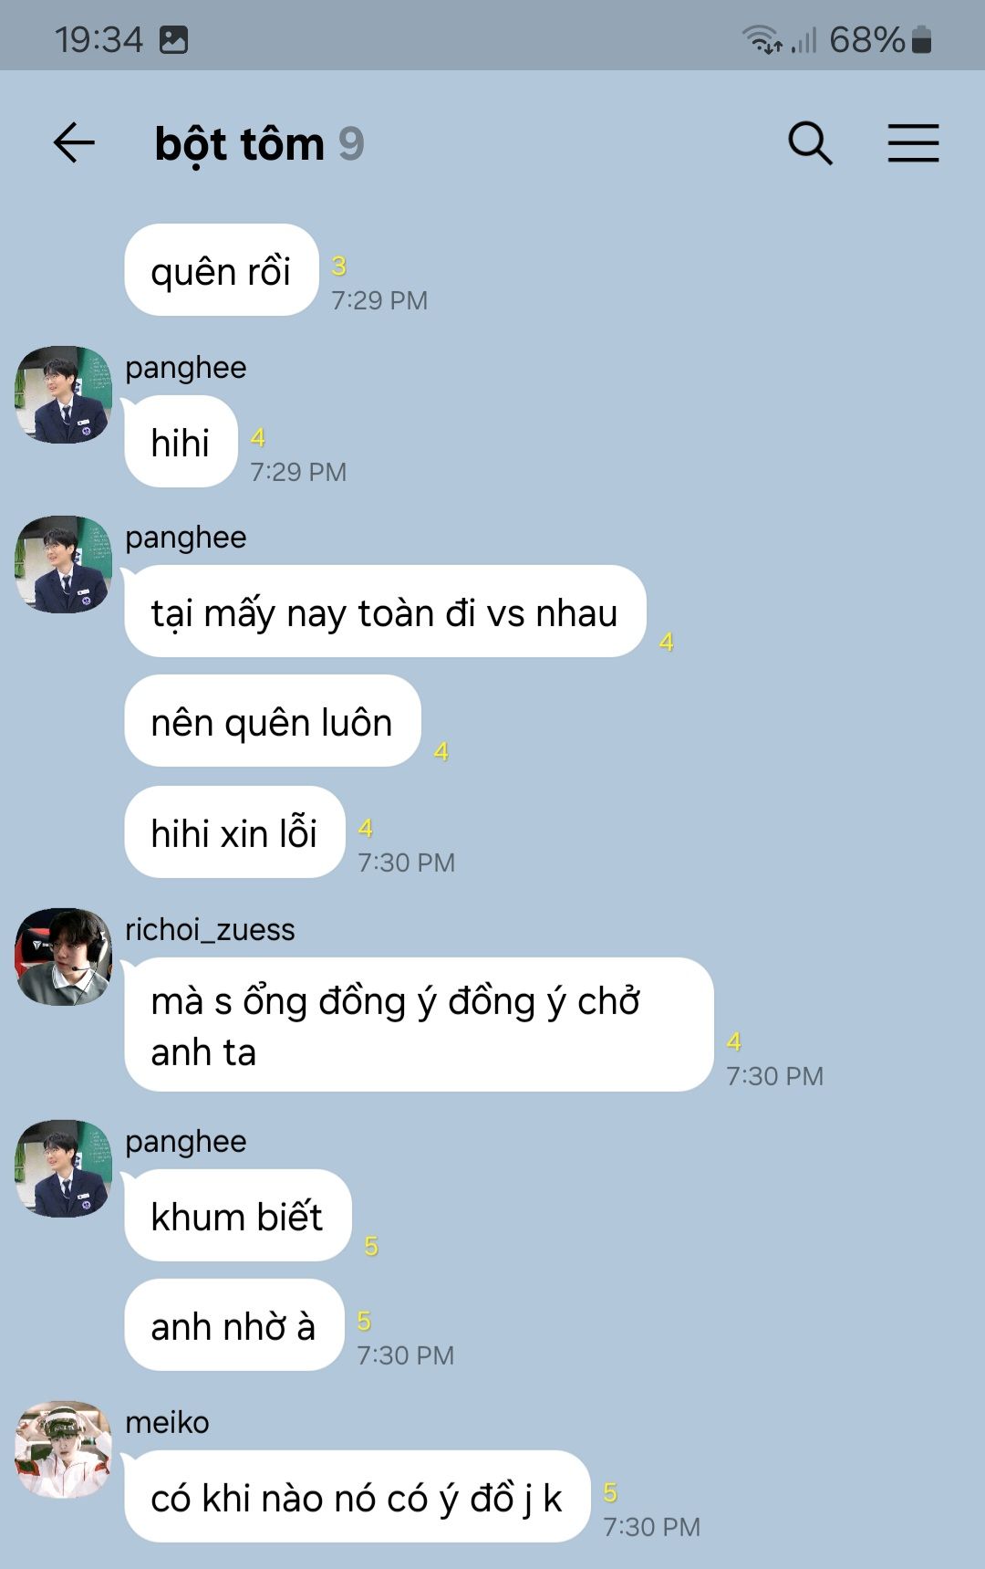The image size is (985, 1569).
Task: Open the "bột tôm" chat title
Action: pyautogui.click(x=240, y=144)
